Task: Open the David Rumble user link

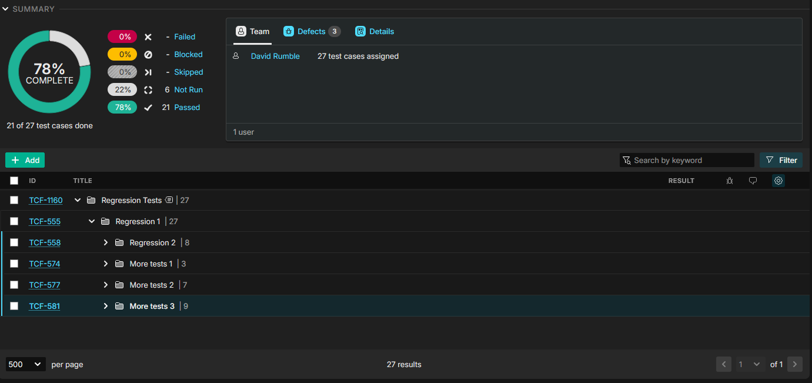Action: click(275, 56)
